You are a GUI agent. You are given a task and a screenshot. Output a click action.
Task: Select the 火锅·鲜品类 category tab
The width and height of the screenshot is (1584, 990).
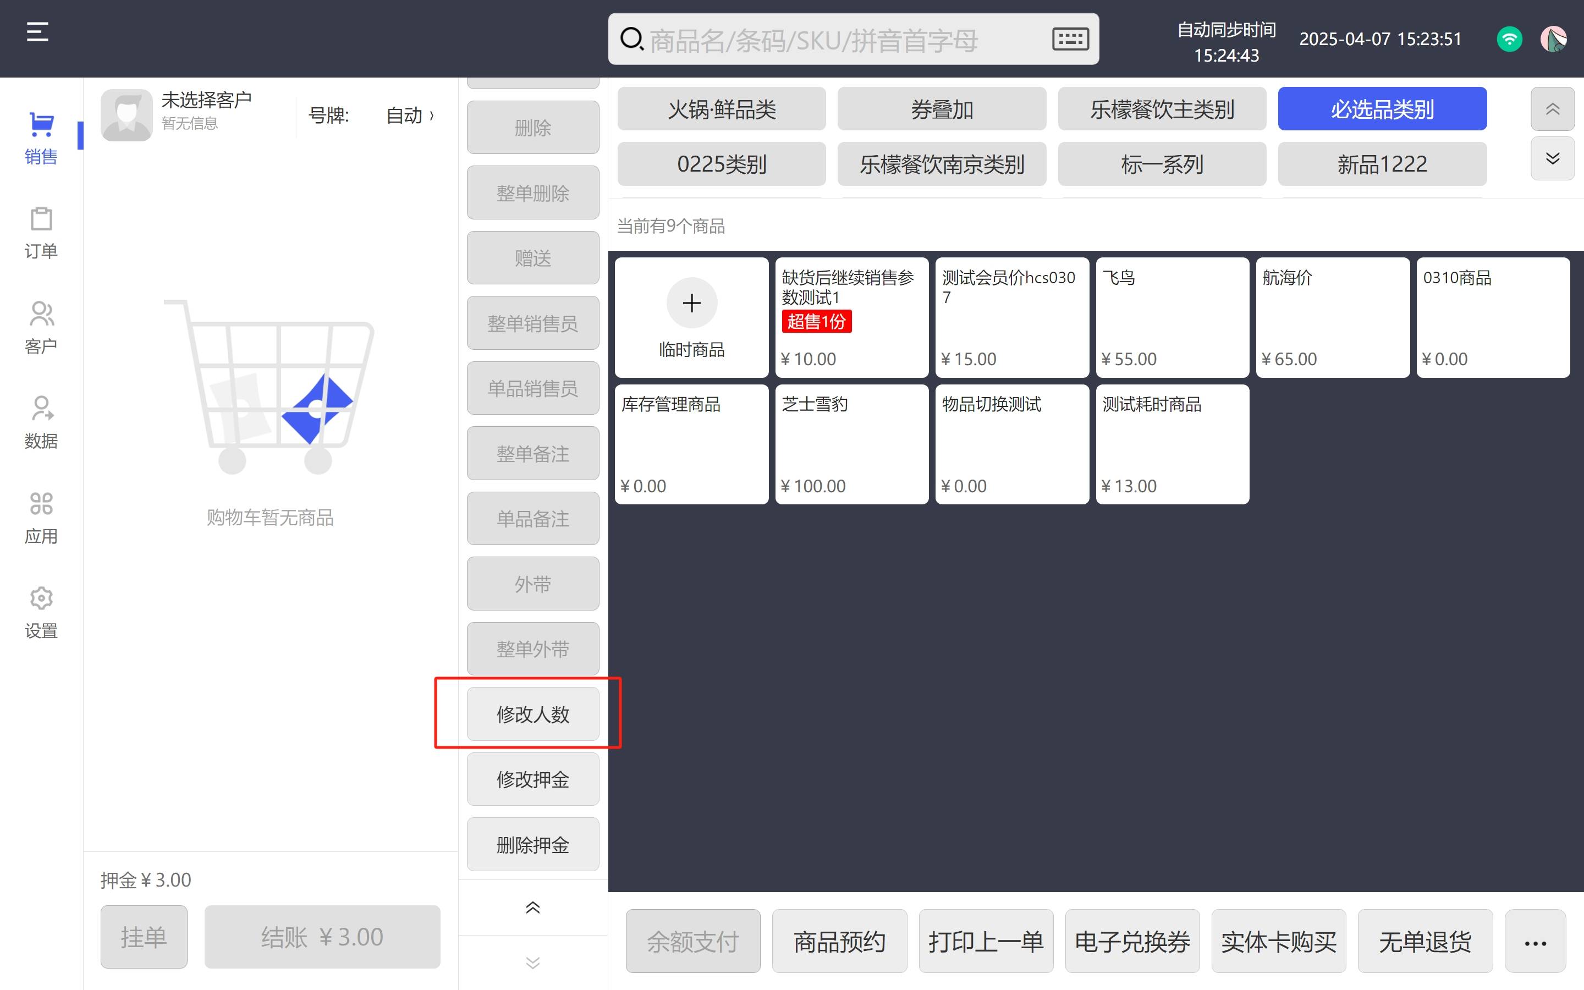pos(721,109)
